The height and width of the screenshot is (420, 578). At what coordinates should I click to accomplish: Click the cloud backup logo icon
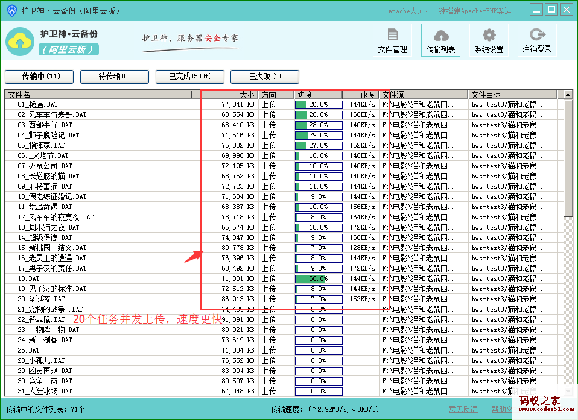[x=19, y=41]
